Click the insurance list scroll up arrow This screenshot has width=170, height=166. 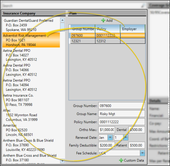(62, 20)
